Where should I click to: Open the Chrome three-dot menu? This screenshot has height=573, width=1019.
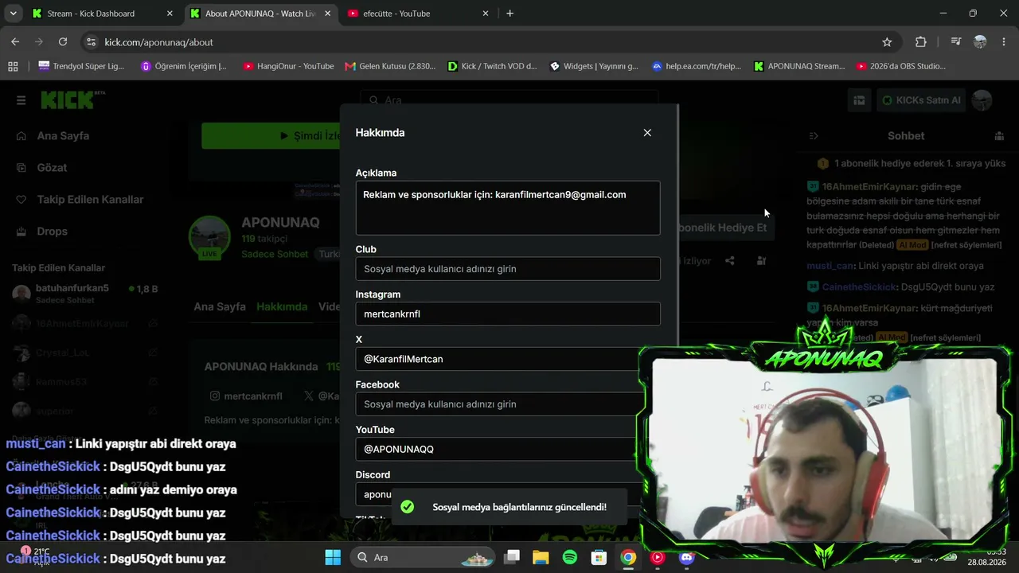point(1004,42)
